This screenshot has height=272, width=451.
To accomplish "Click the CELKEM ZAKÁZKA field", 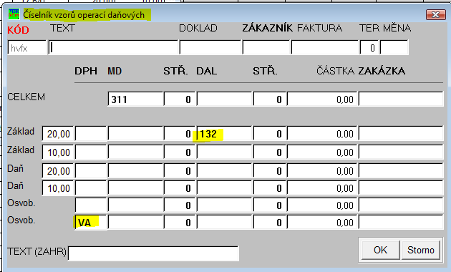I will point(401,99).
